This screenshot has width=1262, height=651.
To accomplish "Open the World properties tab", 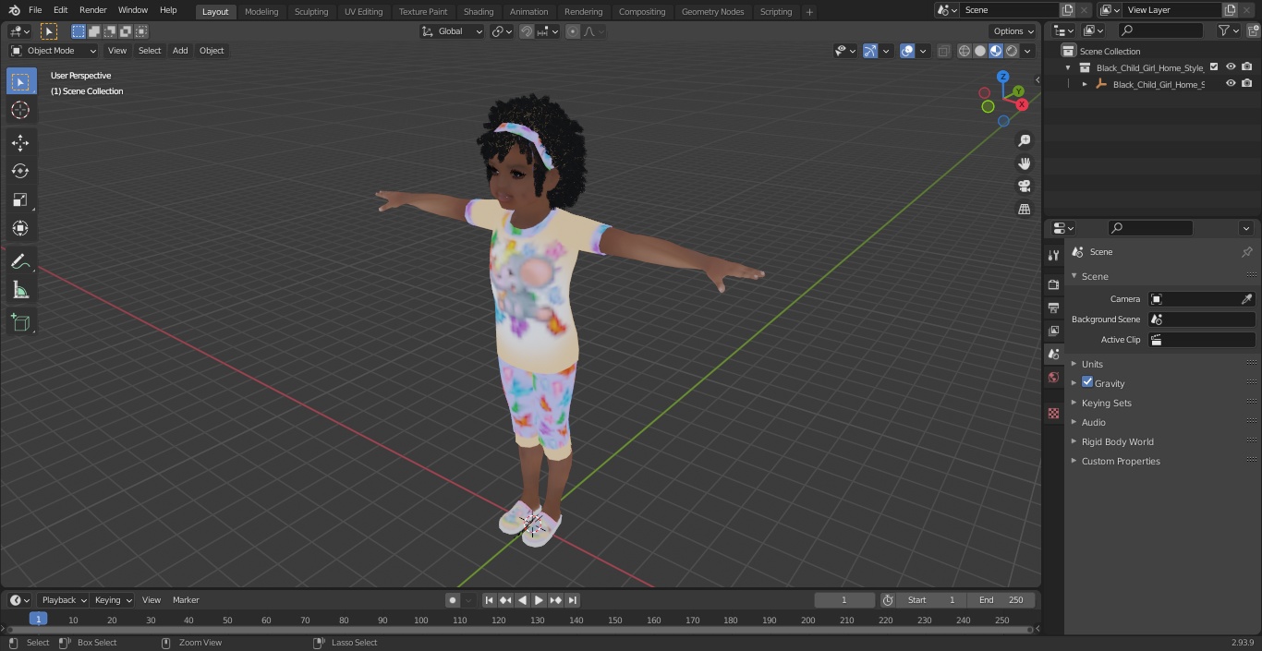I will tap(1053, 378).
